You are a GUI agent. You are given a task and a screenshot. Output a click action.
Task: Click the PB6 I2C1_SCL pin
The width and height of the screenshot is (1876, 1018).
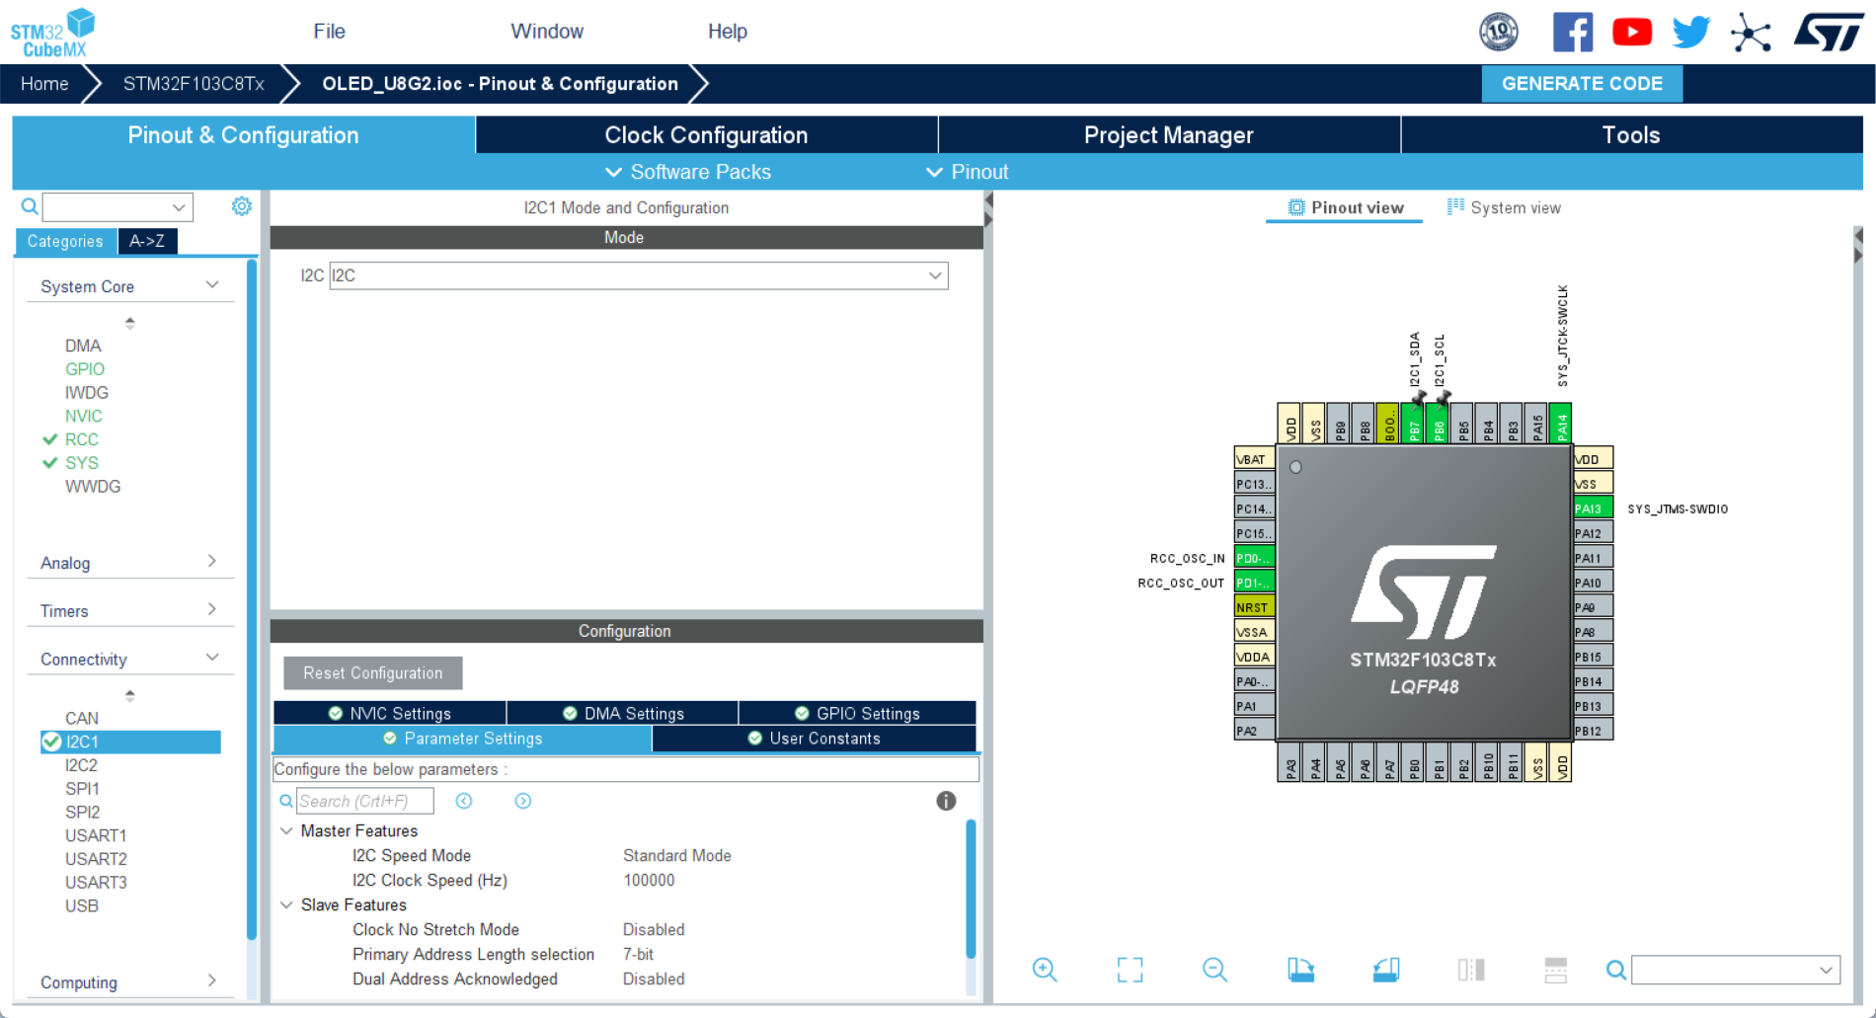1439,424
